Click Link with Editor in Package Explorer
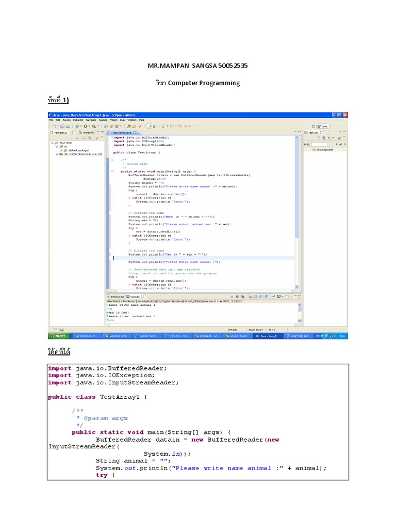This screenshot has width=396, height=529. [x=89, y=138]
